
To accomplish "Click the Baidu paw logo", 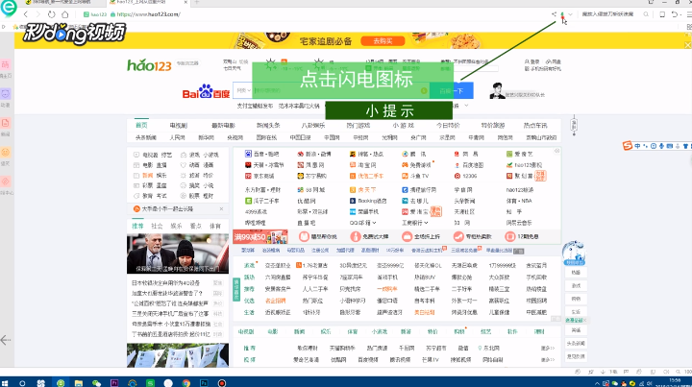I will tap(206, 91).
